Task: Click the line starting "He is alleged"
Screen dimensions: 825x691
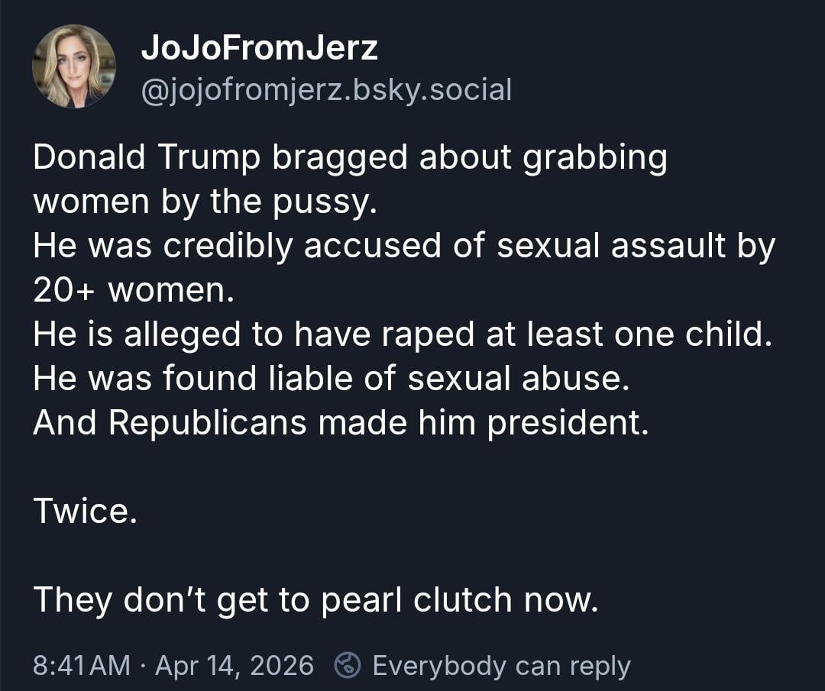Action: pos(398,335)
